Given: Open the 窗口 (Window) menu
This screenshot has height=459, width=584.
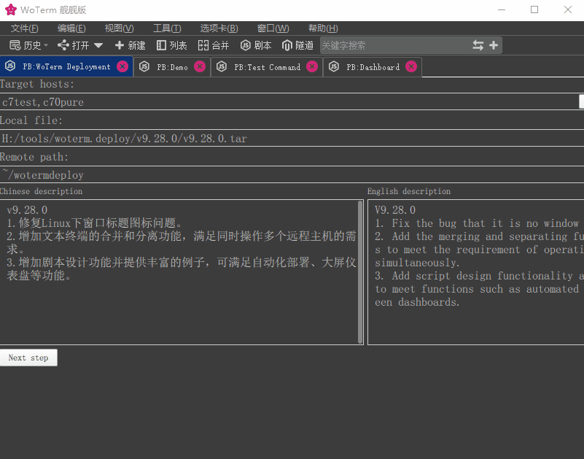Looking at the screenshot, I should click(273, 28).
